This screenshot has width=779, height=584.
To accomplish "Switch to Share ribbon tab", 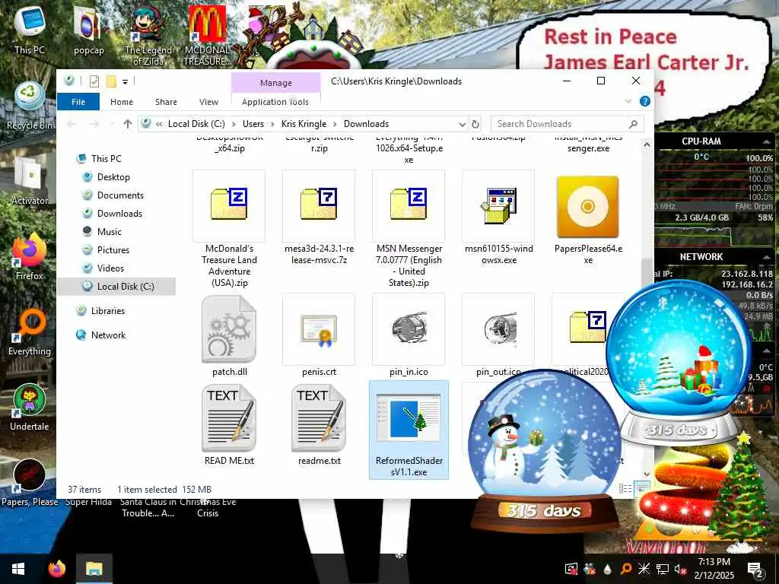I will pos(166,102).
